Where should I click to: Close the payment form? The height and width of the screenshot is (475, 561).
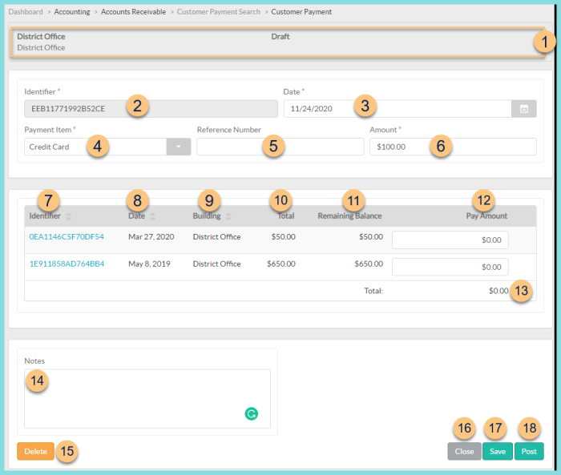tap(464, 452)
